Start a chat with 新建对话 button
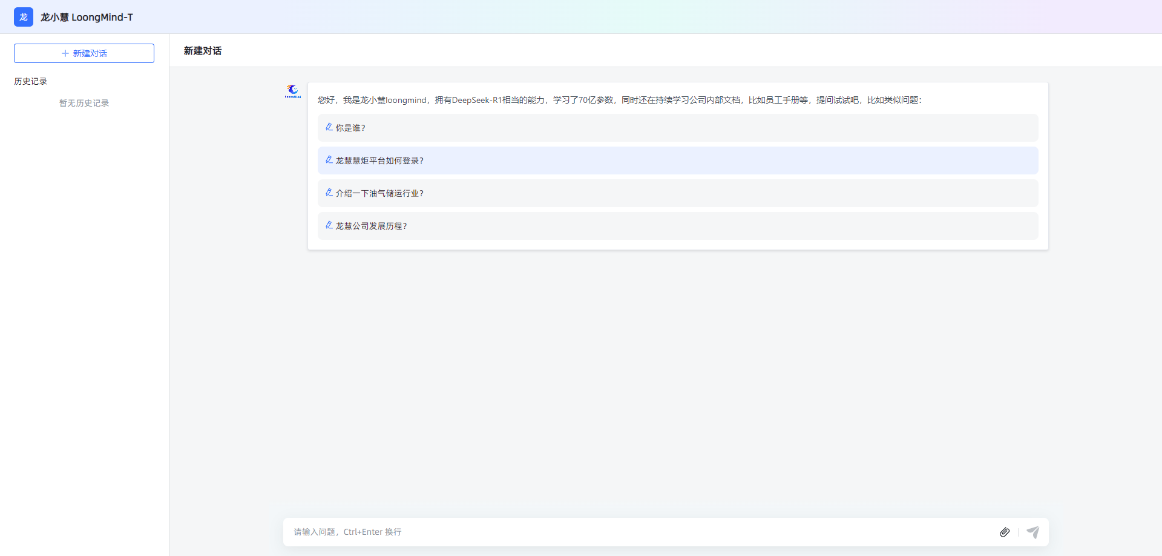 pyautogui.click(x=84, y=53)
